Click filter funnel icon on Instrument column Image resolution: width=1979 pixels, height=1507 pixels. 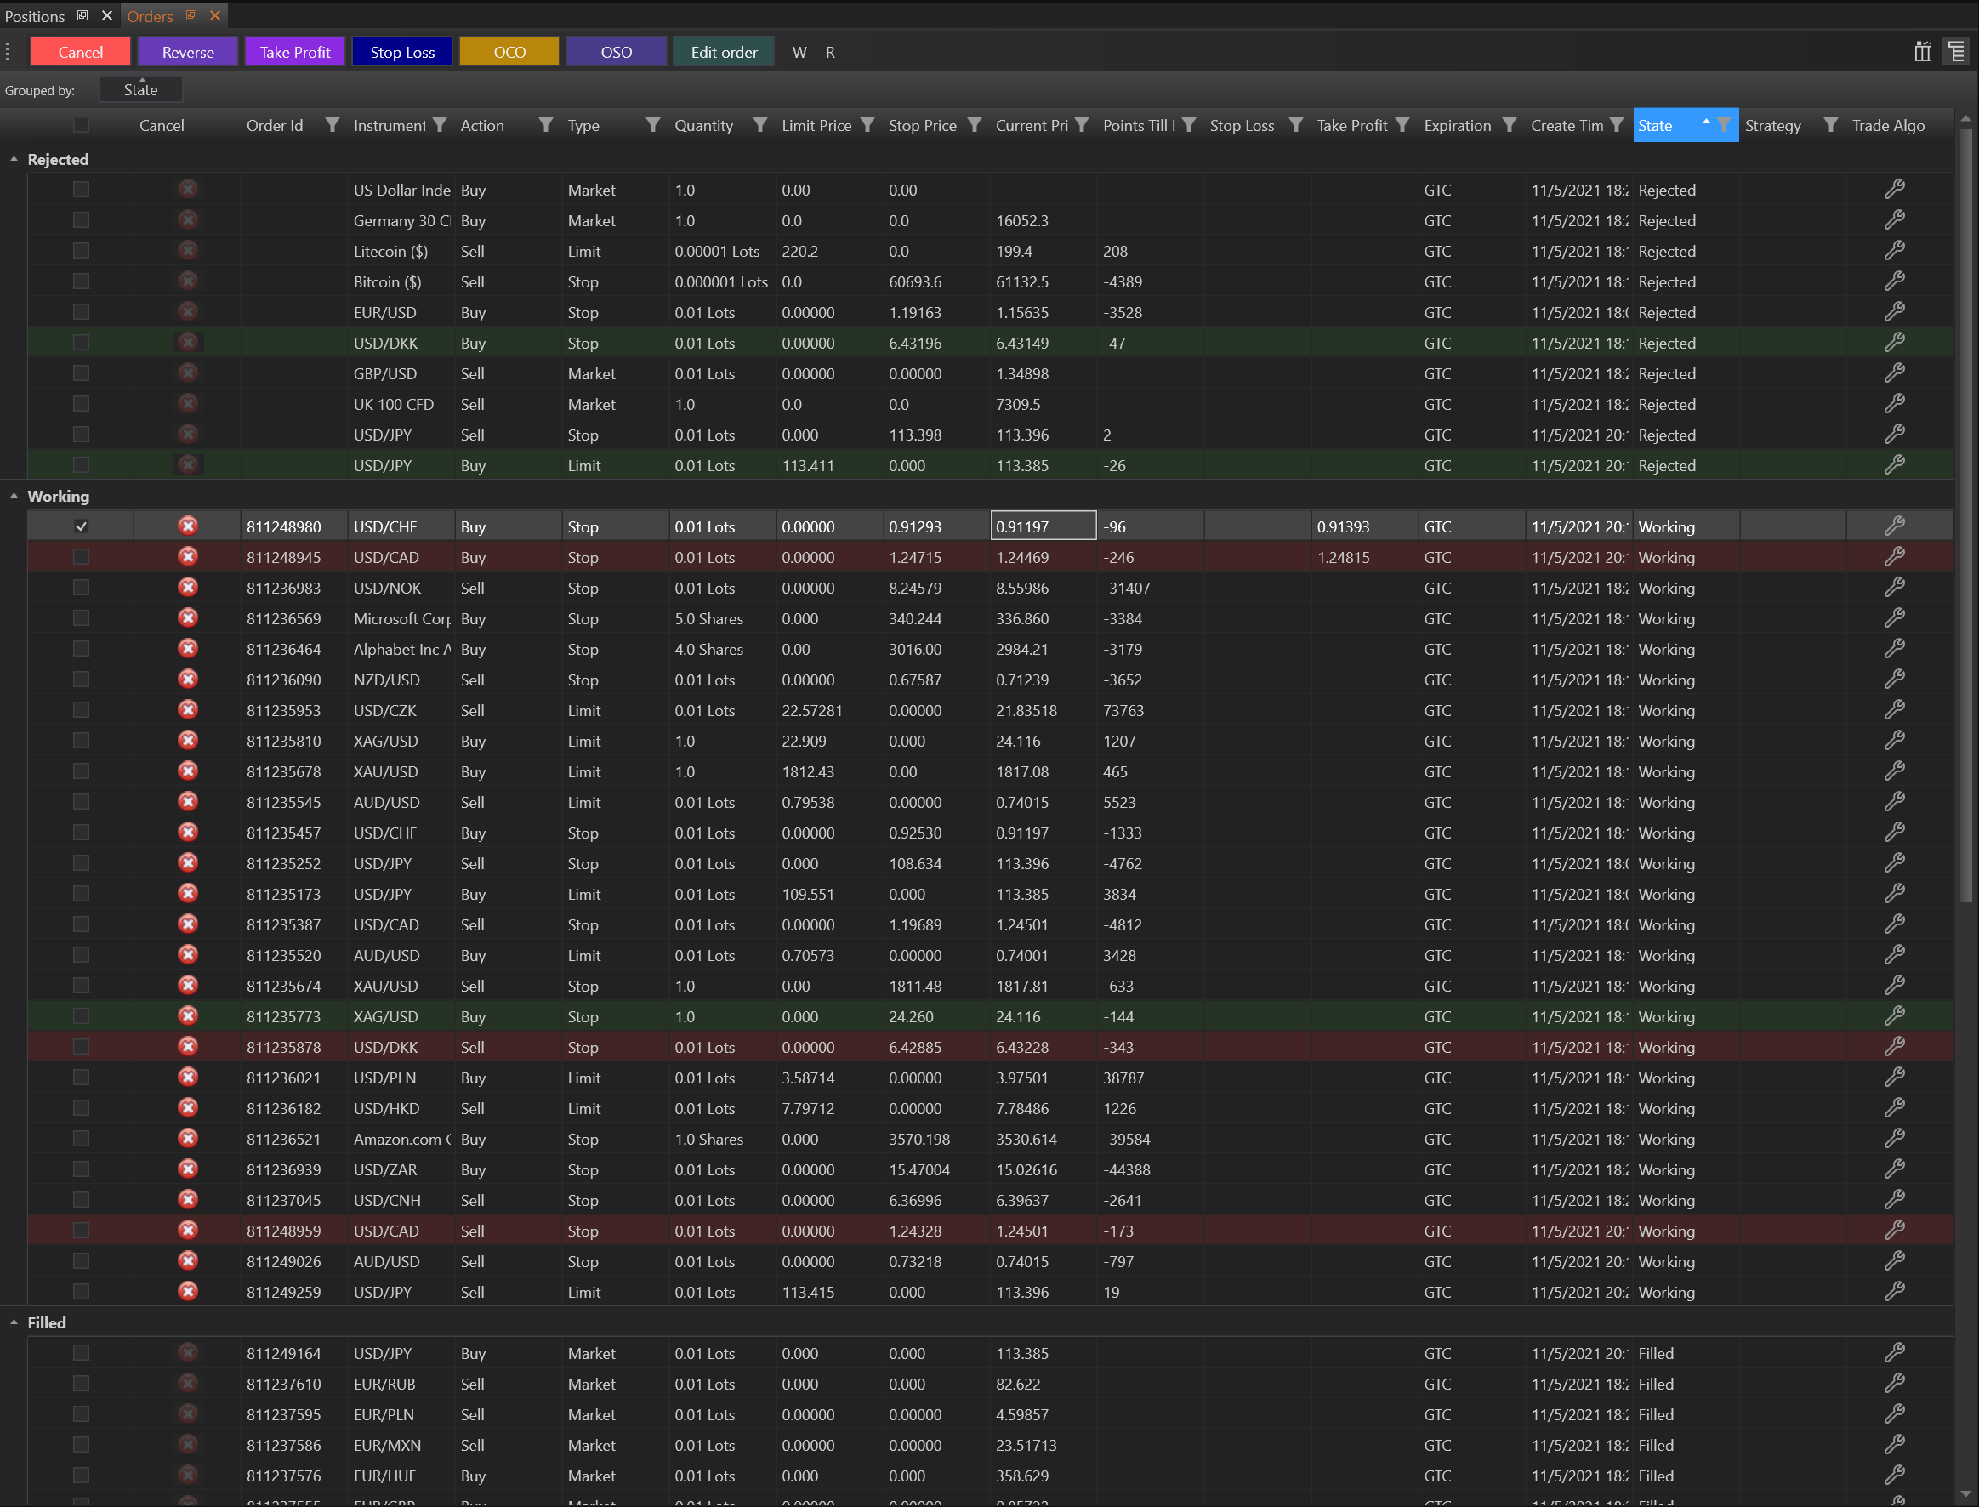[440, 125]
